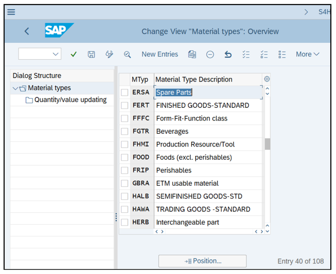
Task: Click the green checkmark Continue icon
Action: coord(73,54)
